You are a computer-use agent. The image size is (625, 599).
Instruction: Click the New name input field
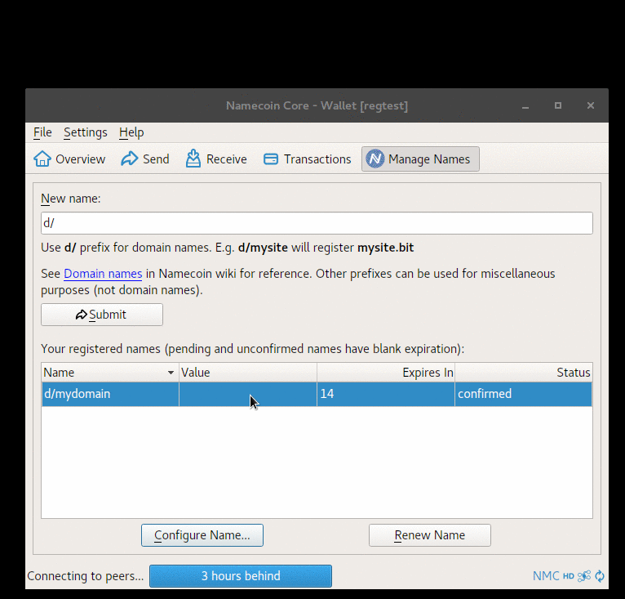[x=317, y=223]
